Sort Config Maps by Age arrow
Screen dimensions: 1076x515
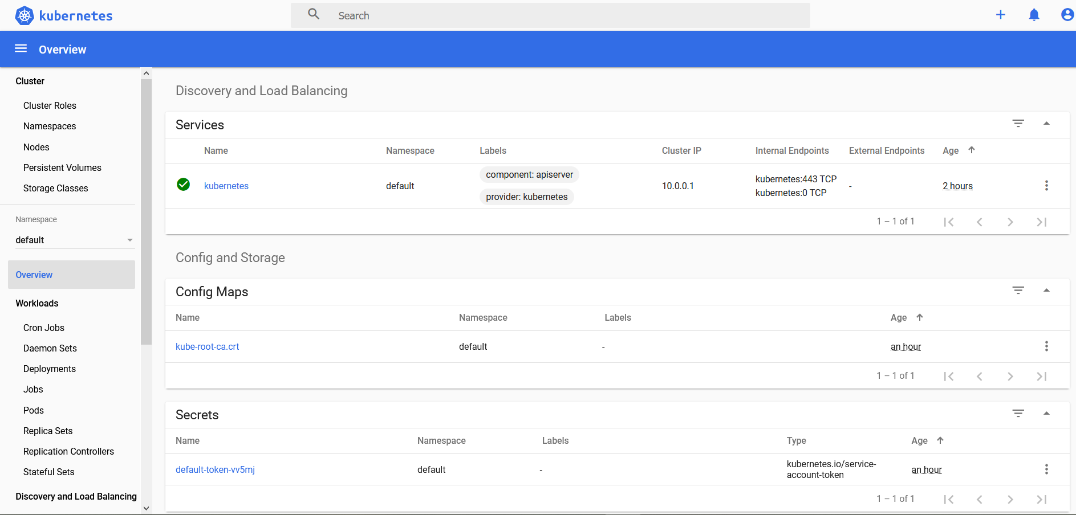920,317
